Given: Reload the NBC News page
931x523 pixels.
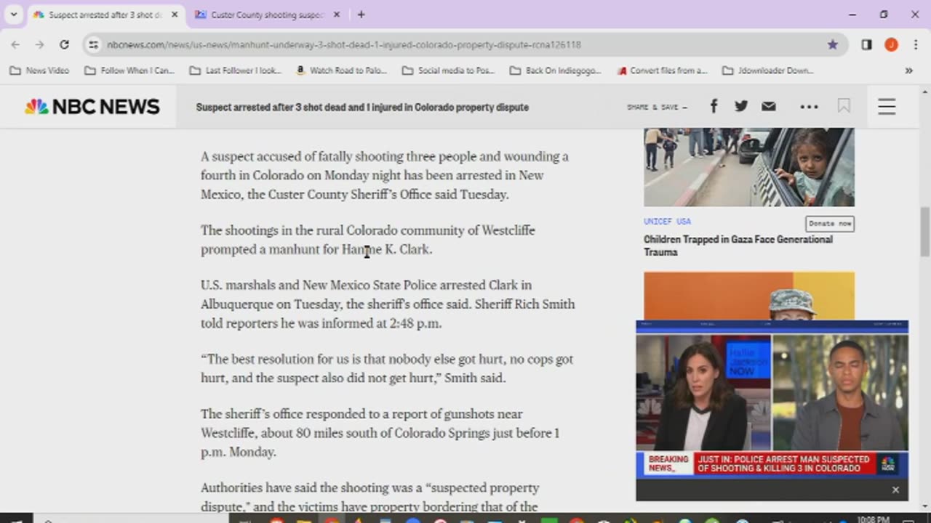Looking at the screenshot, I should pyautogui.click(x=64, y=45).
